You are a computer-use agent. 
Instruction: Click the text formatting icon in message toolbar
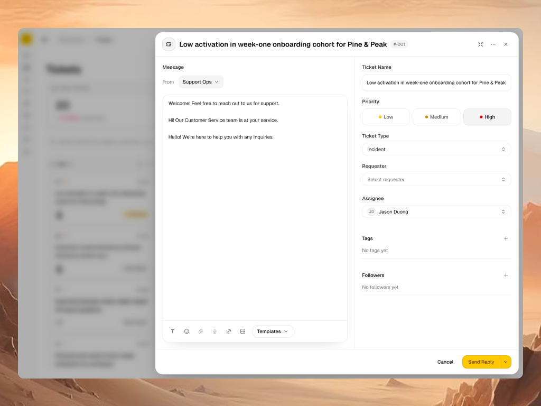(x=173, y=331)
